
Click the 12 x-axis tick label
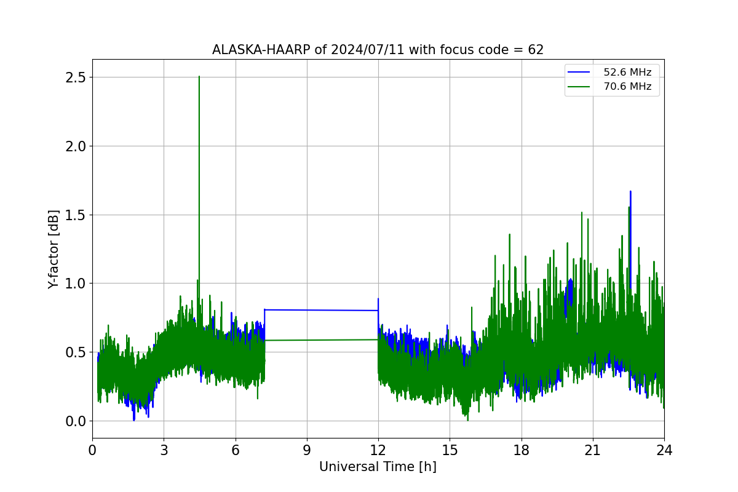click(378, 450)
